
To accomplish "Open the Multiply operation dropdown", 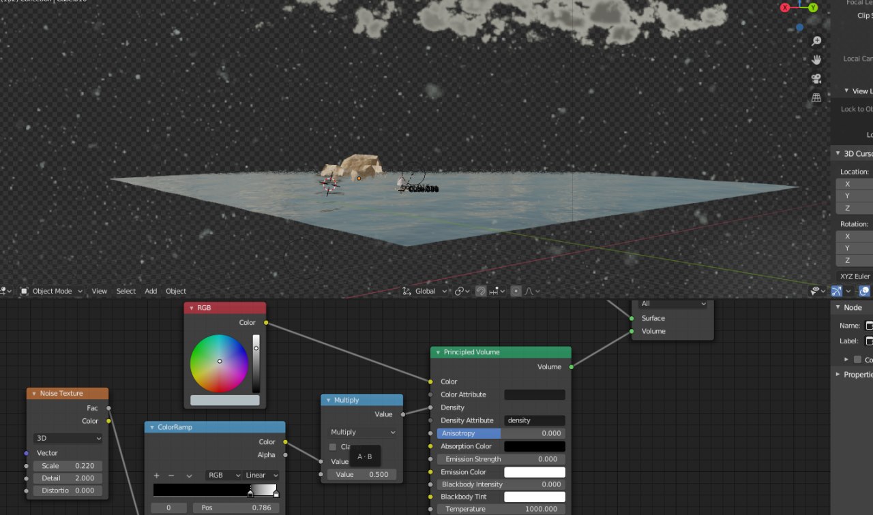I will (x=362, y=432).
